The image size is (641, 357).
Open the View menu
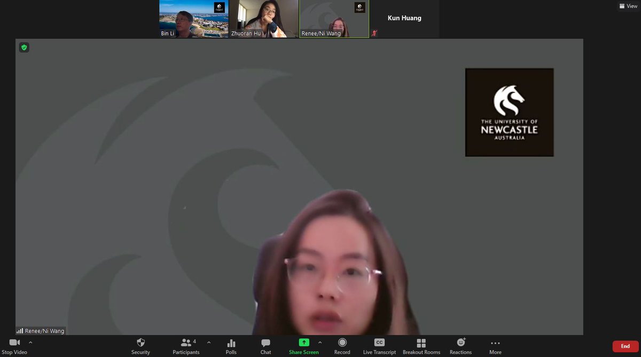point(628,5)
